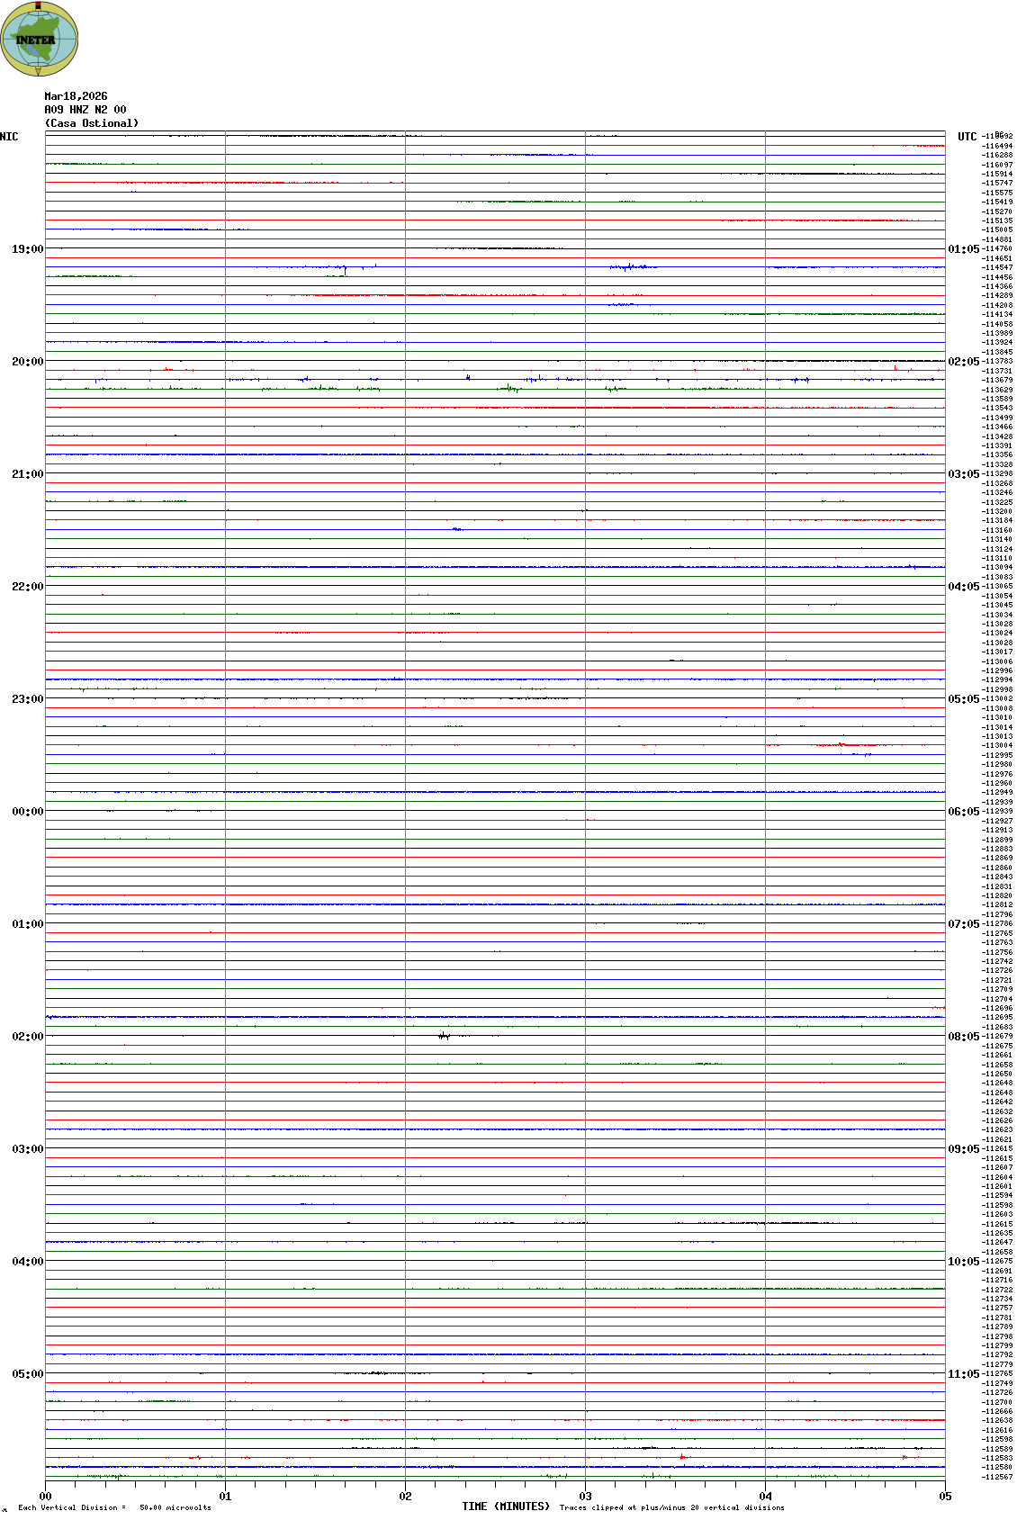Click the traces clipped footer note

click(671, 1507)
